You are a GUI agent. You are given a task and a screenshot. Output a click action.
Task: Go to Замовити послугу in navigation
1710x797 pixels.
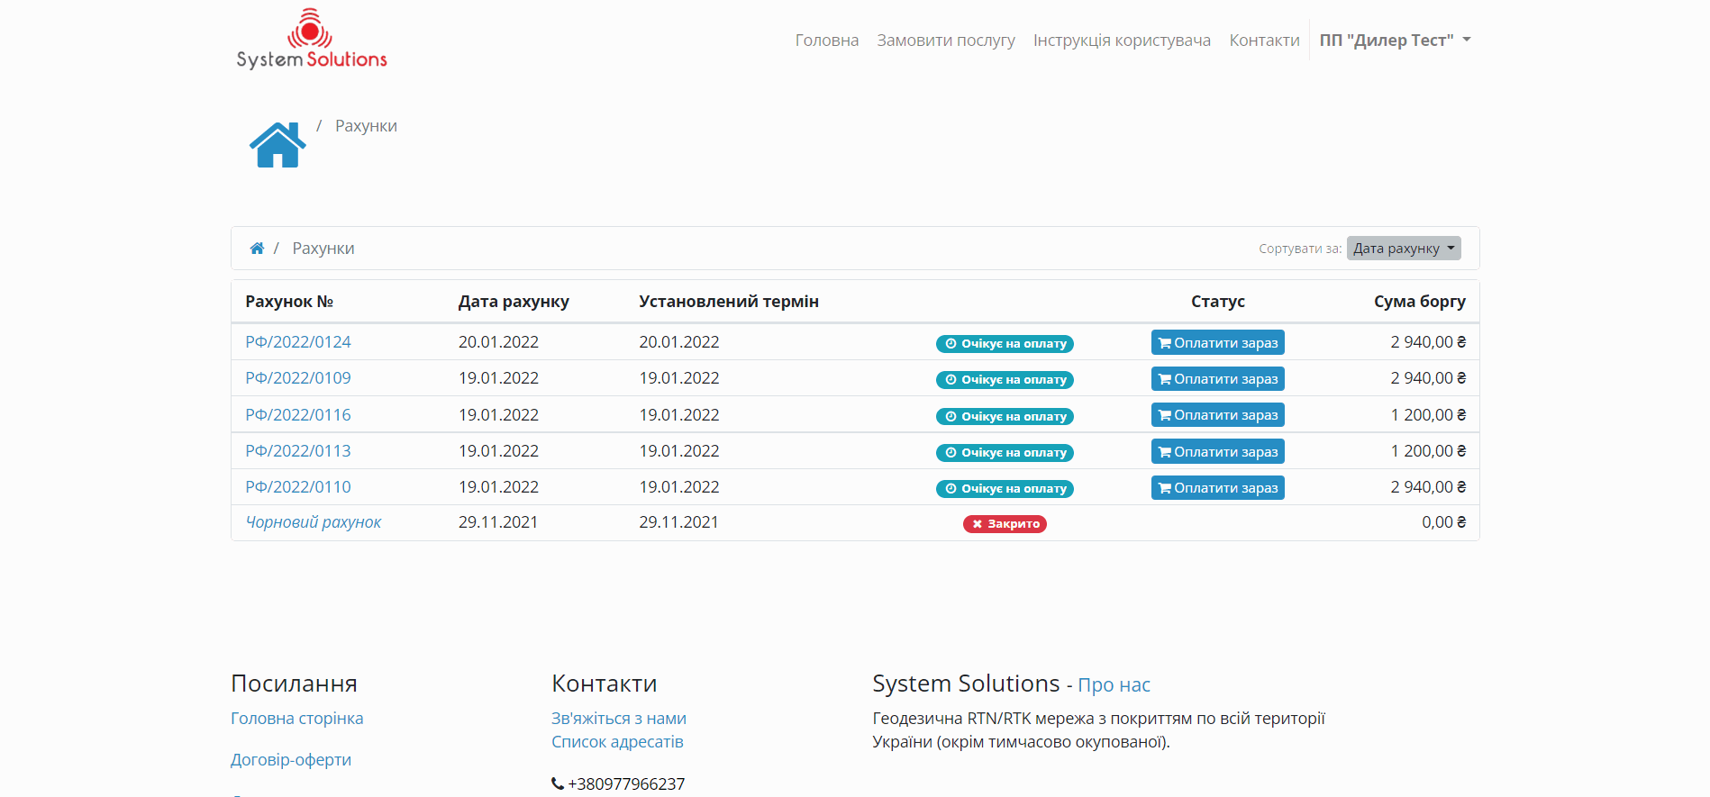pos(945,41)
